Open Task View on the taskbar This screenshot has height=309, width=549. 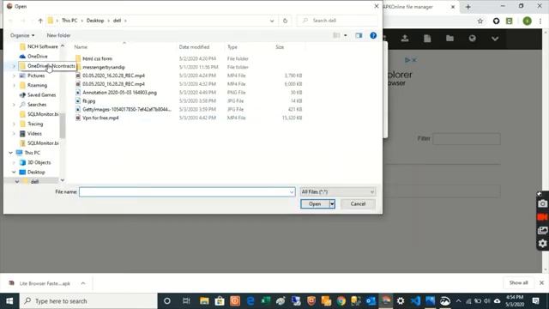point(186,301)
